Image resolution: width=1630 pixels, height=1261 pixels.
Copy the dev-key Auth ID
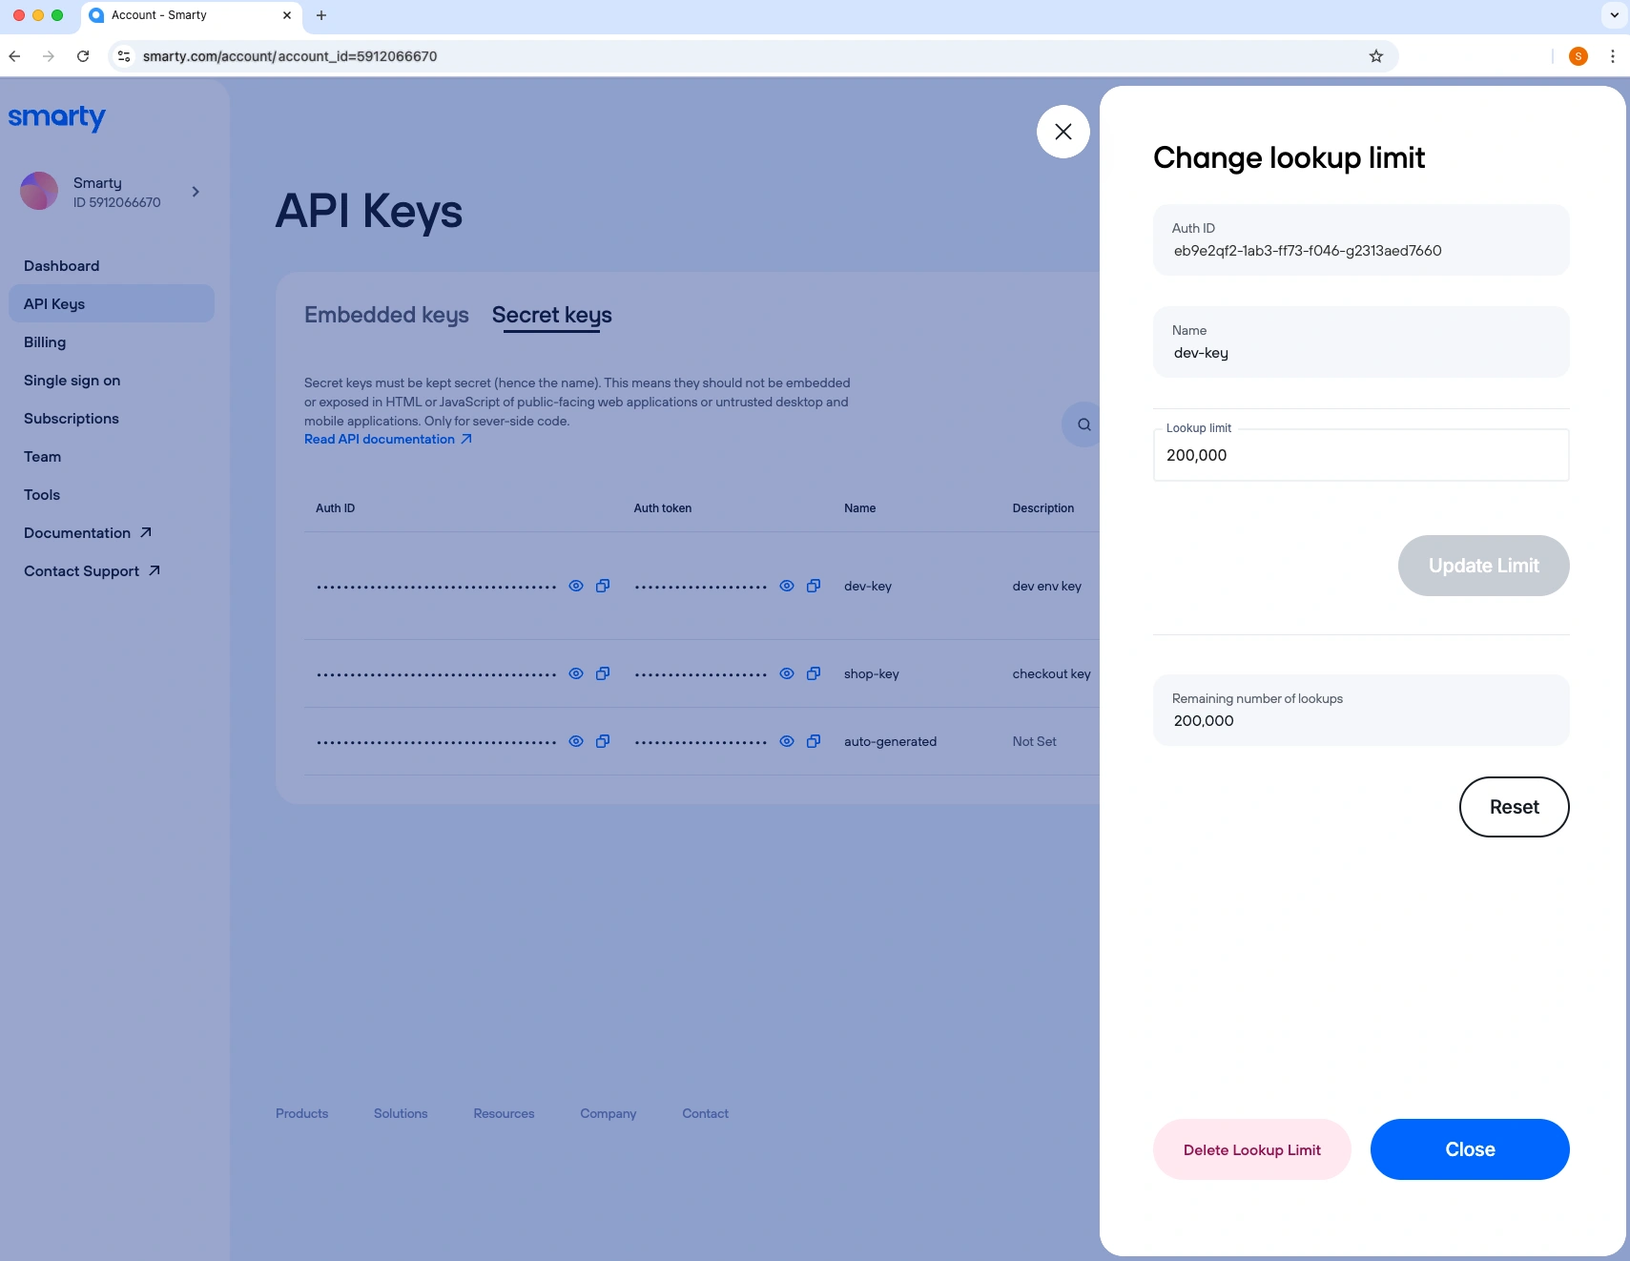602,586
